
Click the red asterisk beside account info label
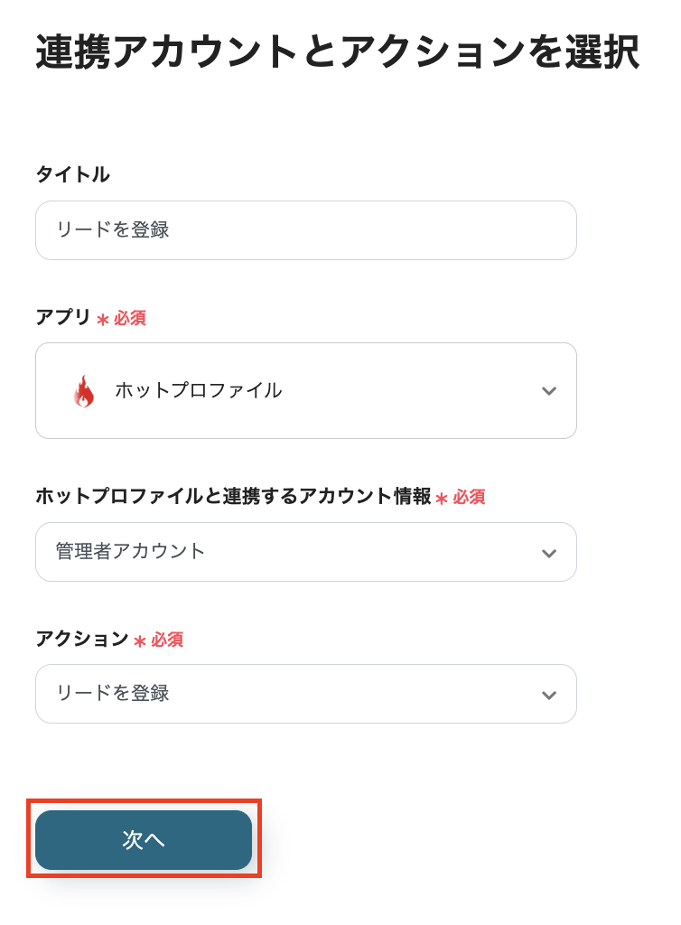442,498
